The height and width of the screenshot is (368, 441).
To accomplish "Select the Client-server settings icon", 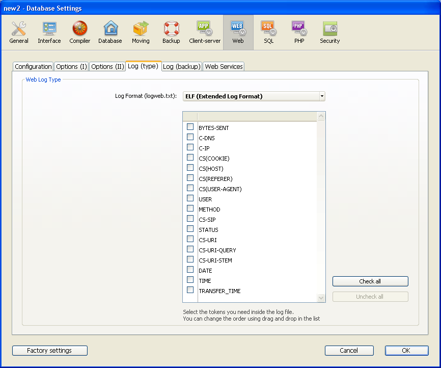I will 205,32.
